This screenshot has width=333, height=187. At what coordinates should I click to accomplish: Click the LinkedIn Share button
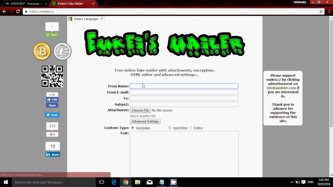click(53, 155)
